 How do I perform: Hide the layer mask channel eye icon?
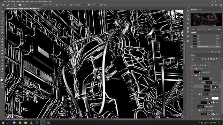point(192,47)
